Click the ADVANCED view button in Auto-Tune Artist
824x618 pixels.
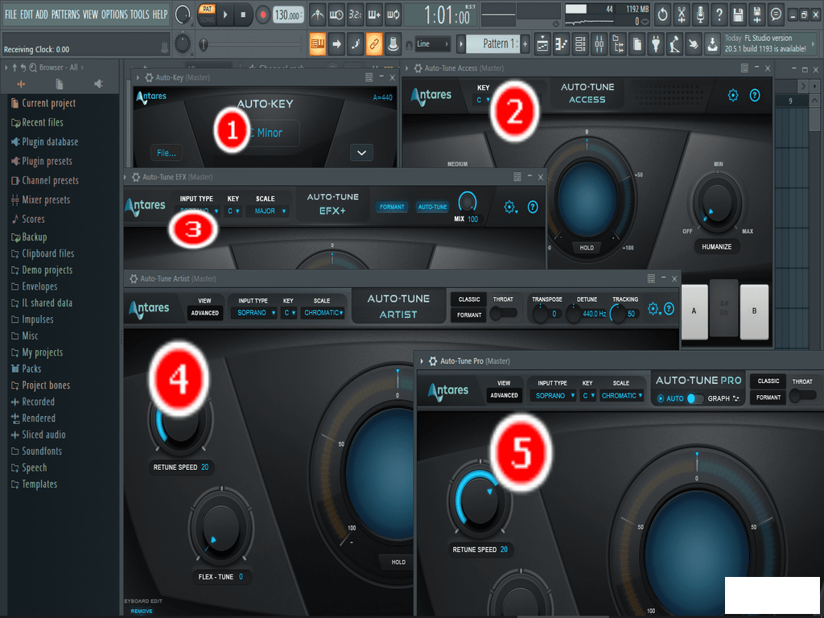(x=205, y=313)
